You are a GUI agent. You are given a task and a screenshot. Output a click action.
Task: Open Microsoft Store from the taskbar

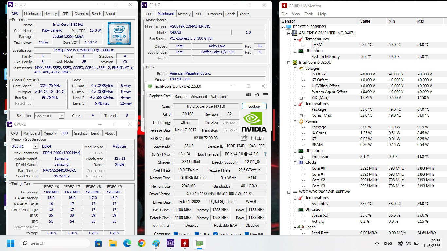click(98, 243)
